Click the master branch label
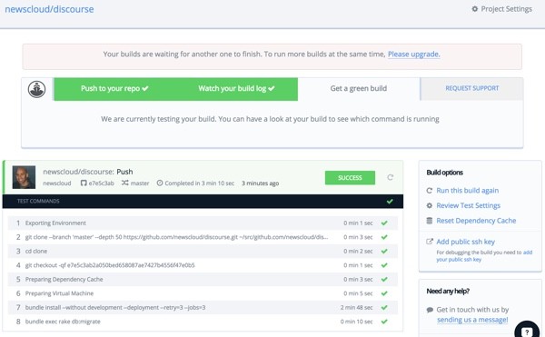The height and width of the screenshot is (337, 545). tap(140, 183)
